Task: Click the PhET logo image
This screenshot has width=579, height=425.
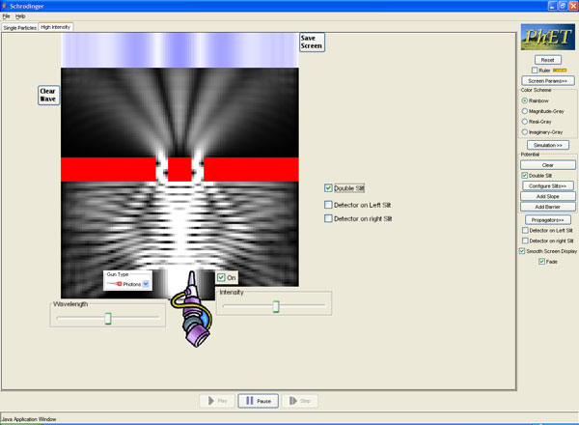Action: (547, 37)
